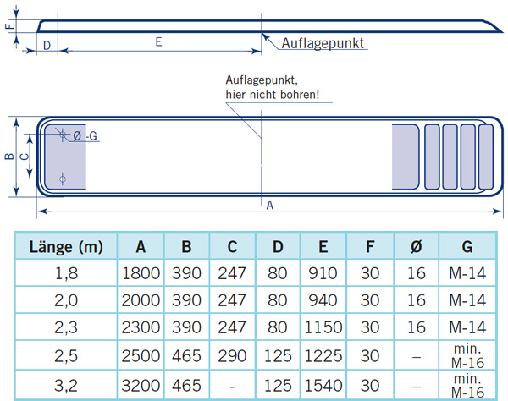The image size is (508, 401).
Task: Click the lower drill hole crosshair symbol
Action: point(63,179)
